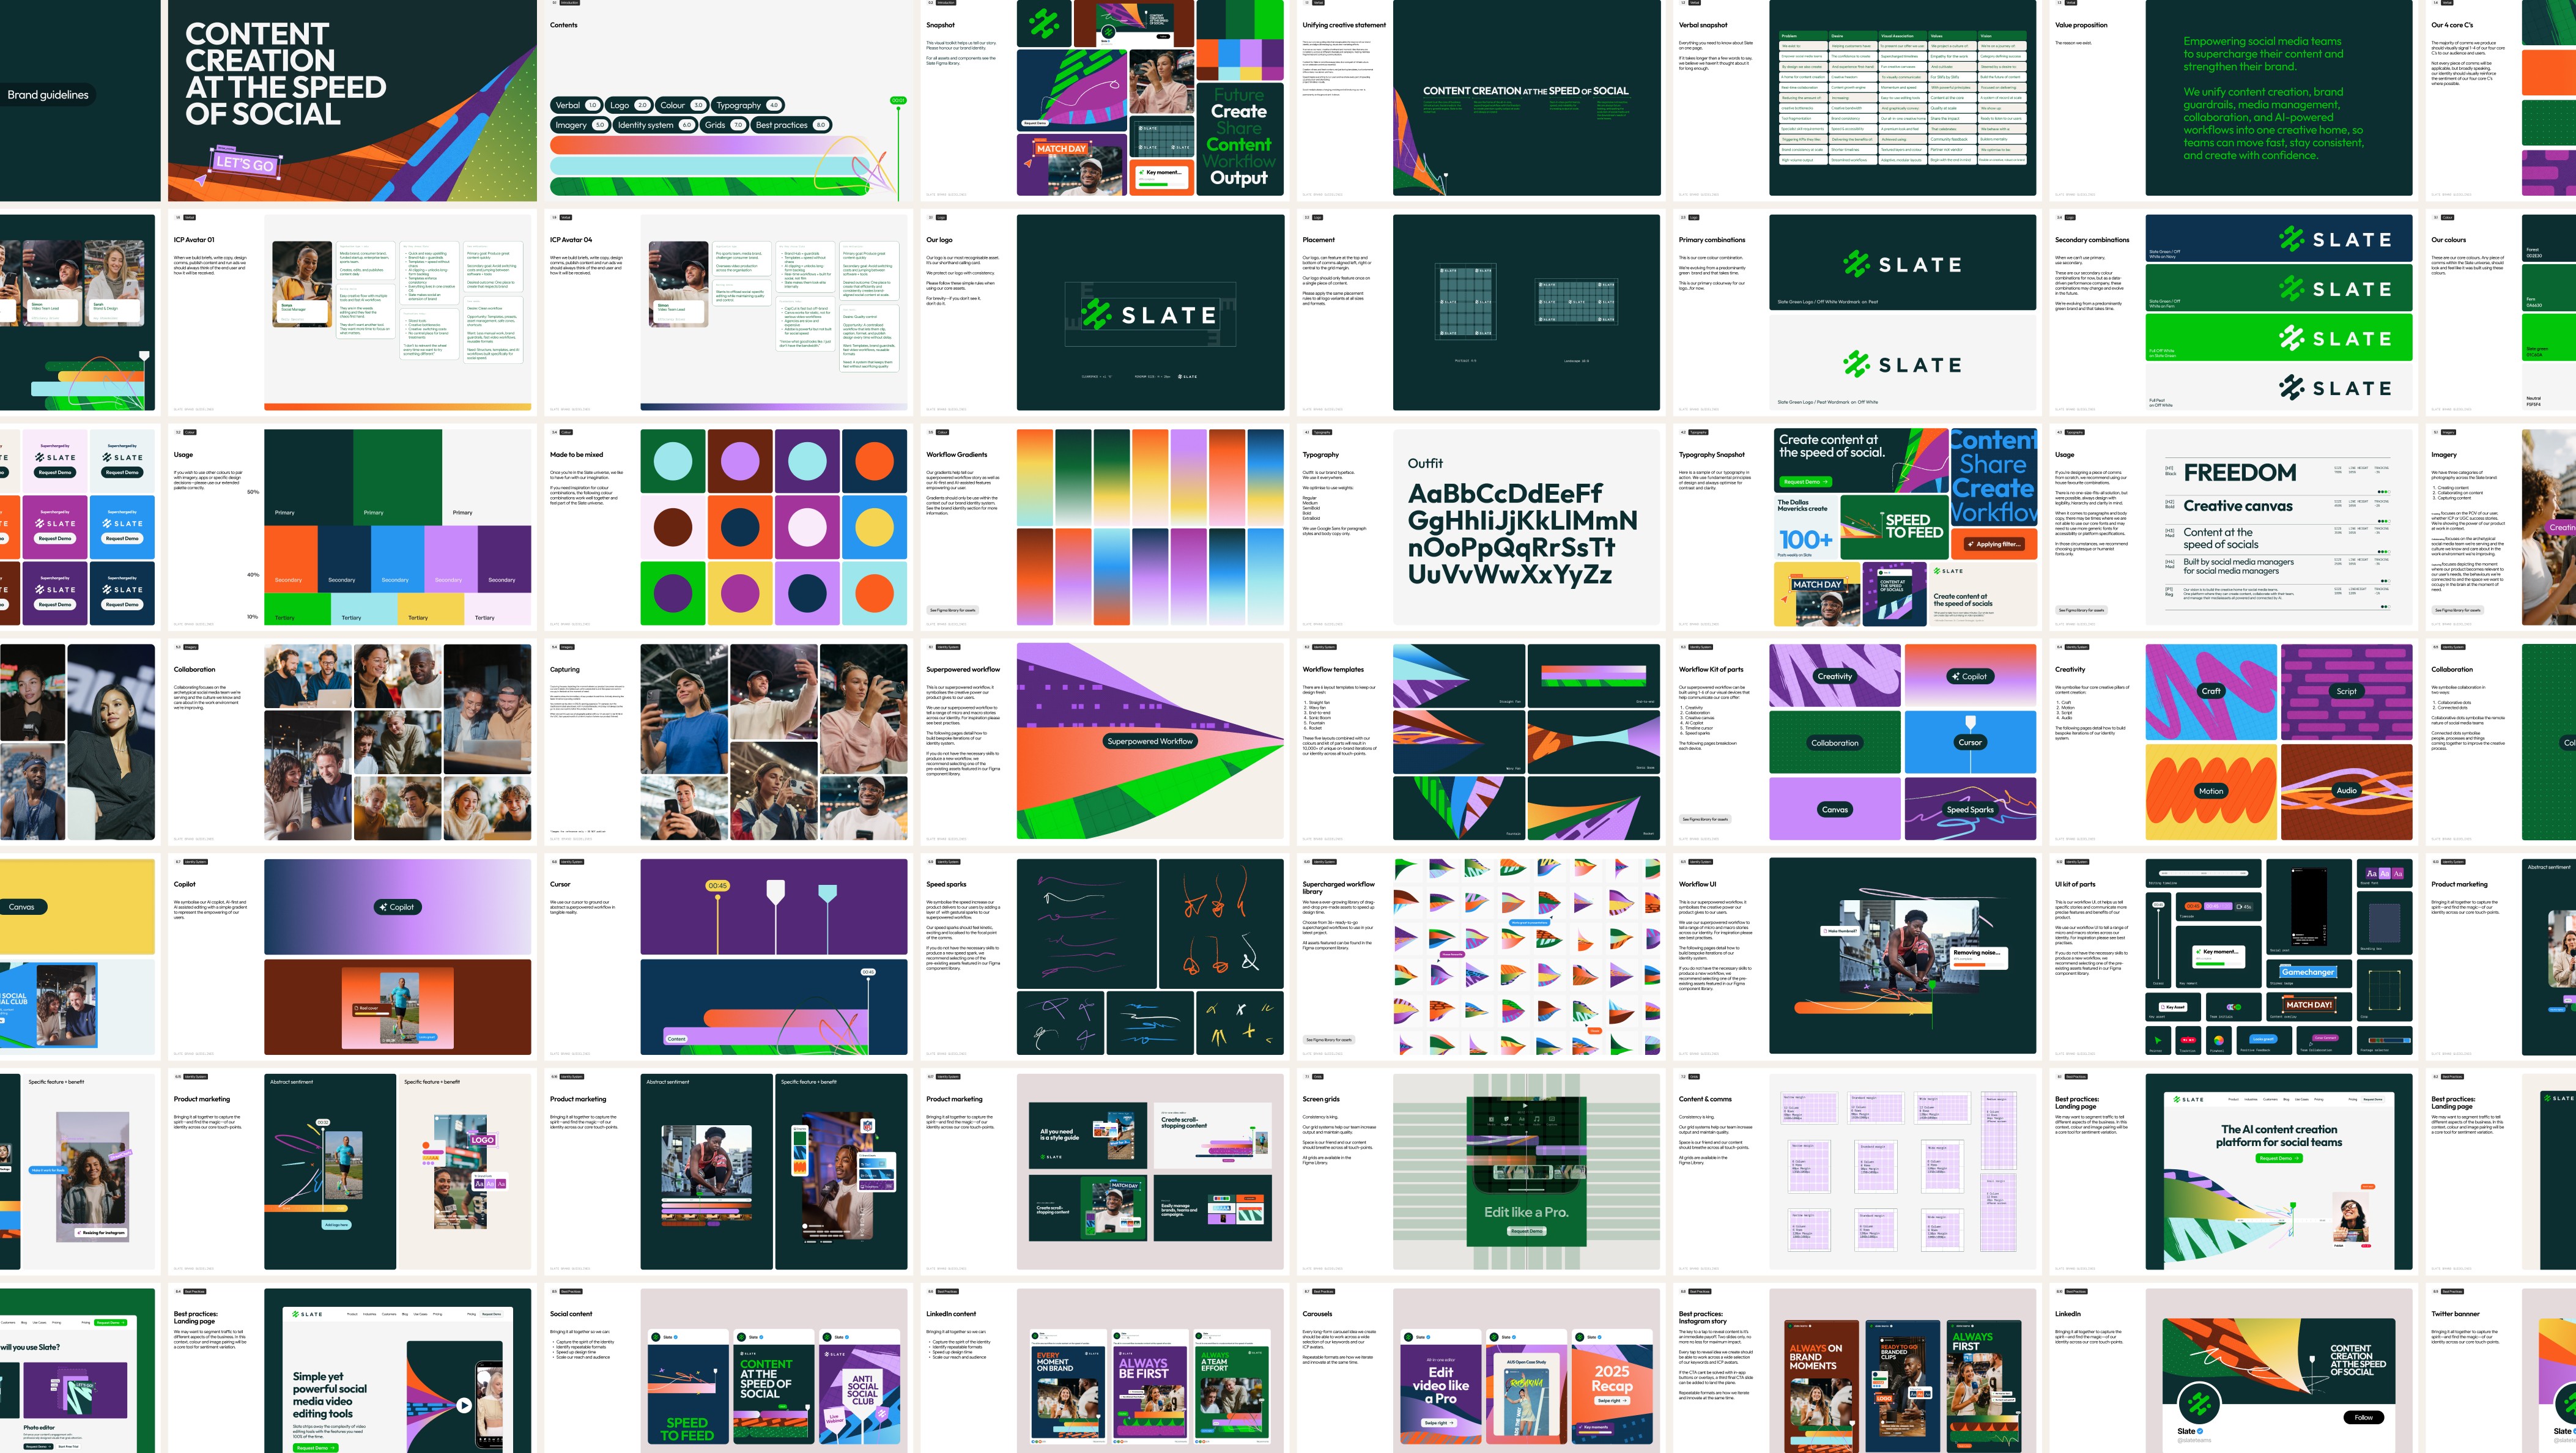The height and width of the screenshot is (1453, 2576).
Task: Select the Pointer icon in the UI kit
Action: point(2158,1041)
